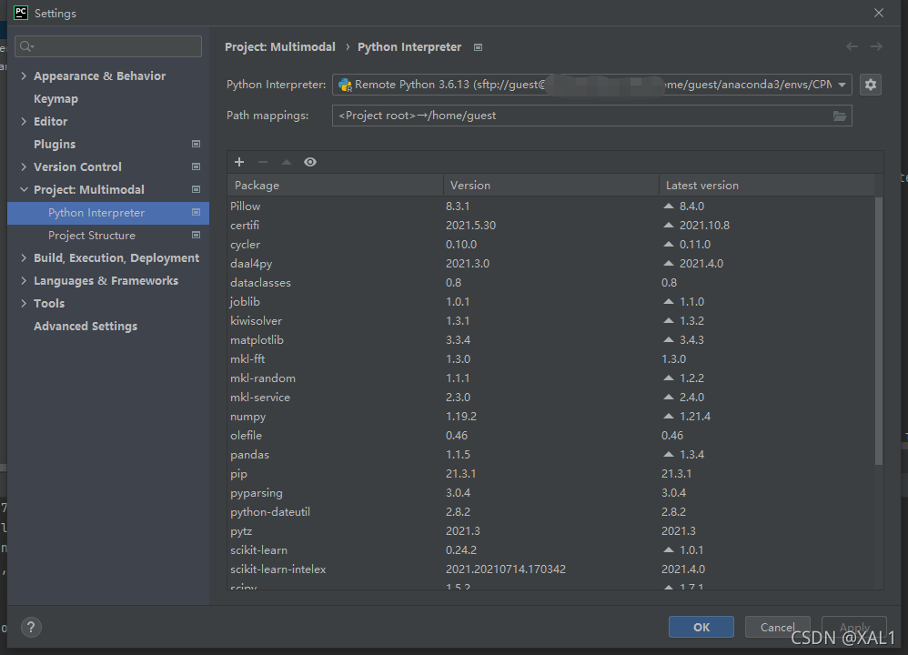Expand the Tools section

24,303
